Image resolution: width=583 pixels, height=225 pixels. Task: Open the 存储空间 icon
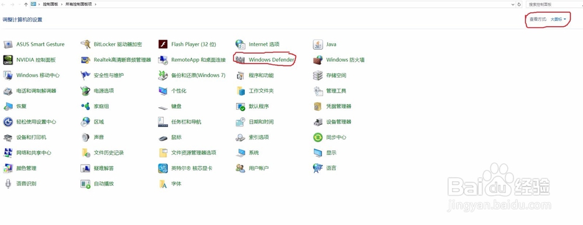pos(318,76)
